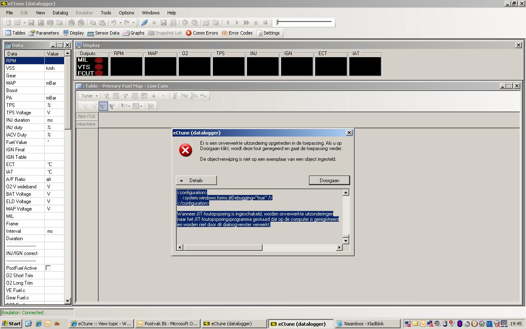The image size is (526, 329).
Task: Open Comm Errors list
Action: tap(201, 33)
